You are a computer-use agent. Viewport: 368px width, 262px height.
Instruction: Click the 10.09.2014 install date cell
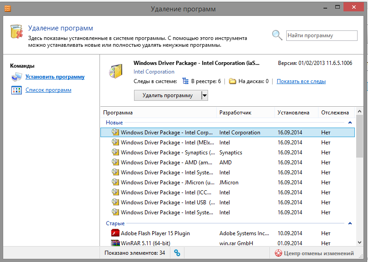[x=290, y=233]
